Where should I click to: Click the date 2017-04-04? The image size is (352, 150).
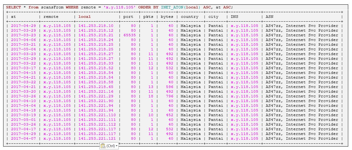23,105
